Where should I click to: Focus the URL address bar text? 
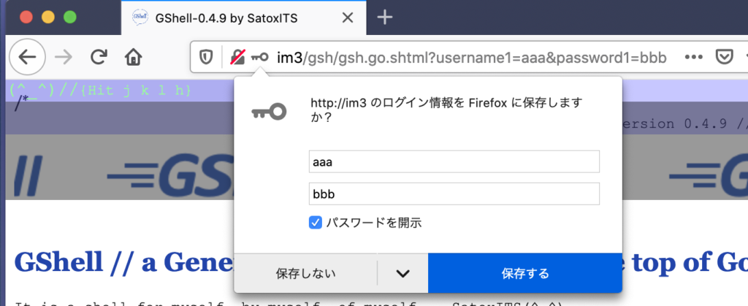tap(467, 58)
